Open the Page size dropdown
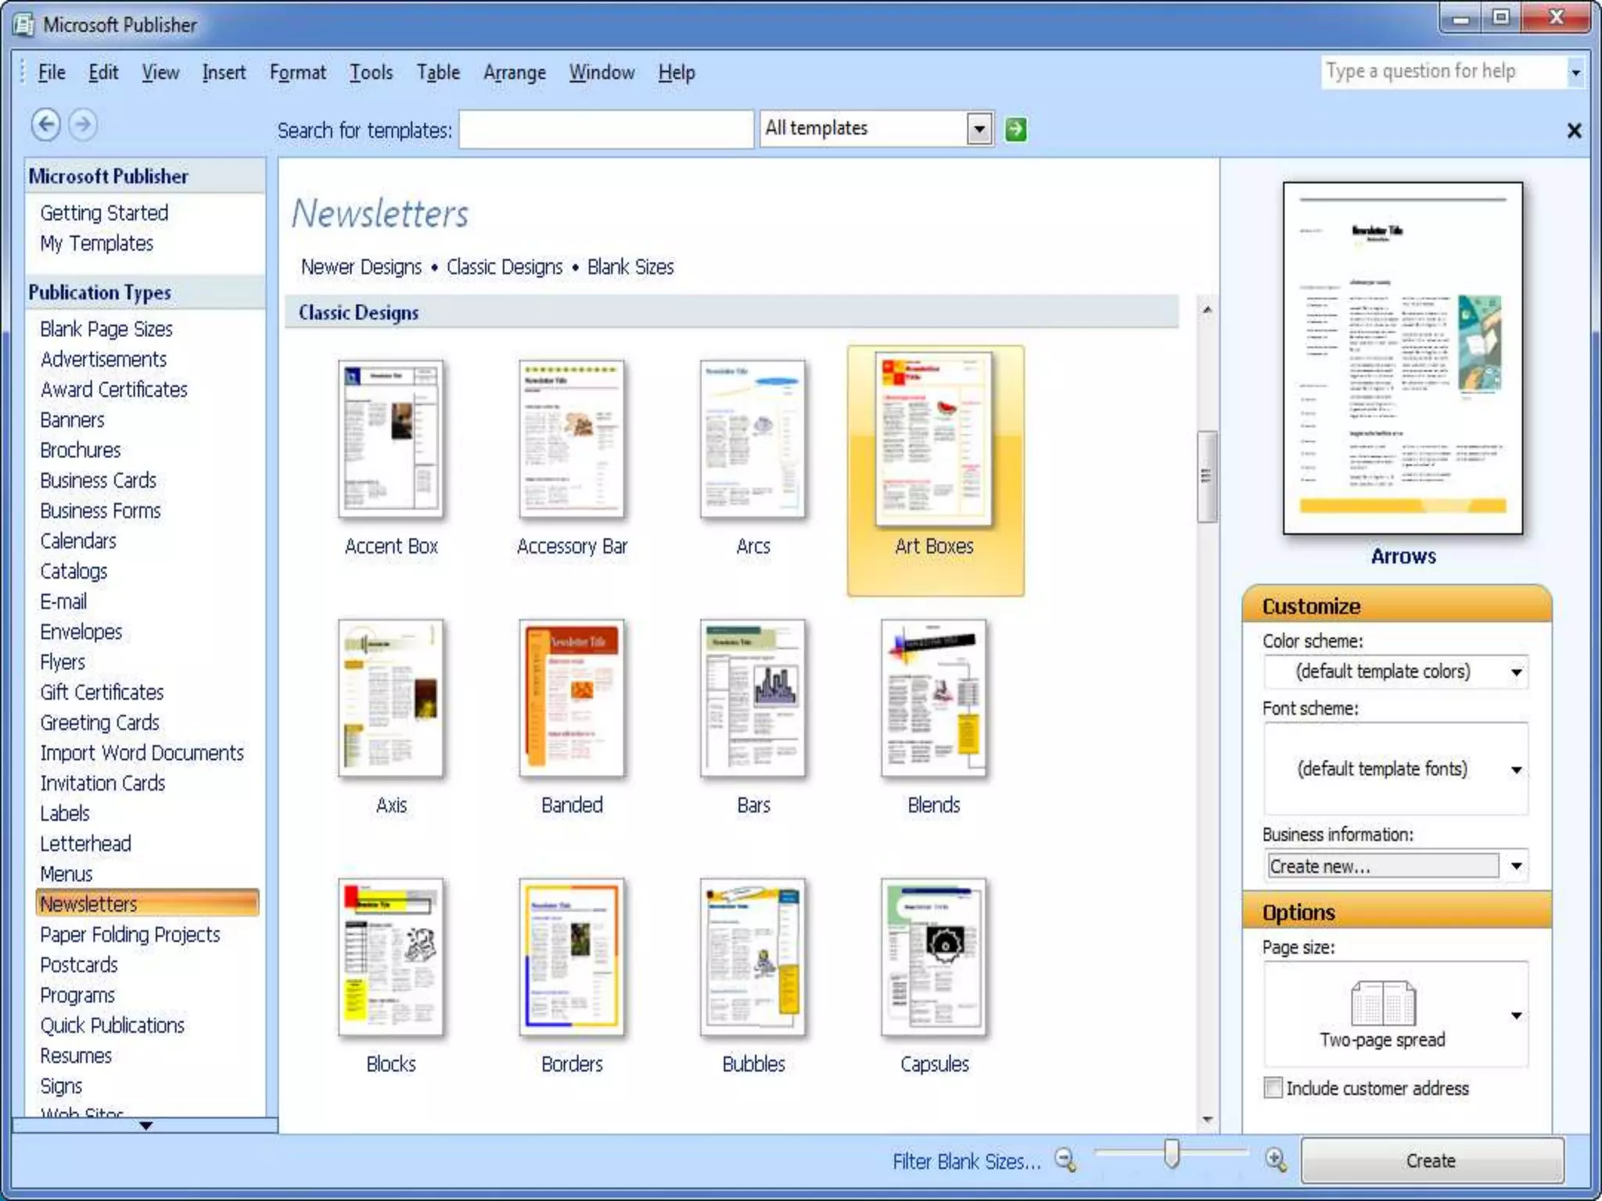The width and height of the screenshot is (1602, 1201). [x=1516, y=1016]
